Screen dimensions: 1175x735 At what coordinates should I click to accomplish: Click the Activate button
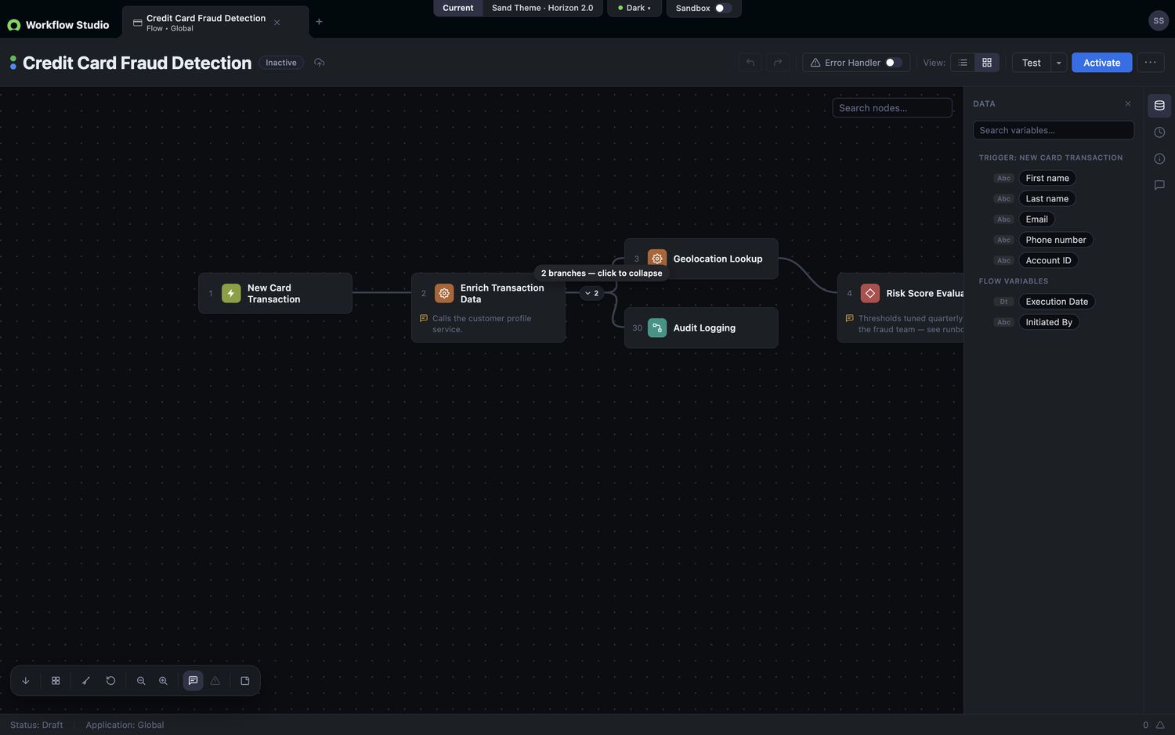1101,63
